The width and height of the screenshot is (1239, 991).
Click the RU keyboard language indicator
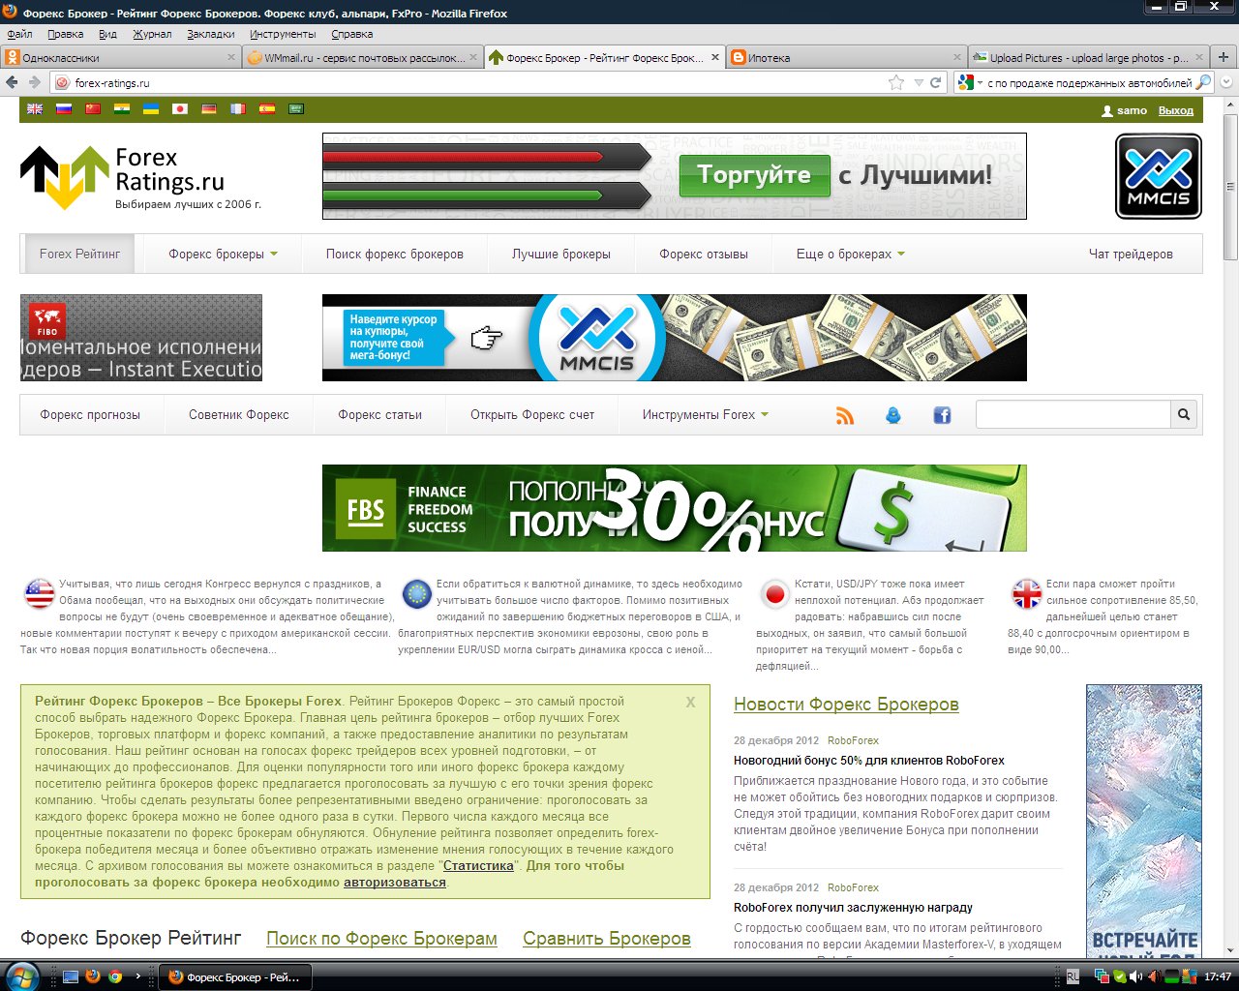click(1073, 976)
